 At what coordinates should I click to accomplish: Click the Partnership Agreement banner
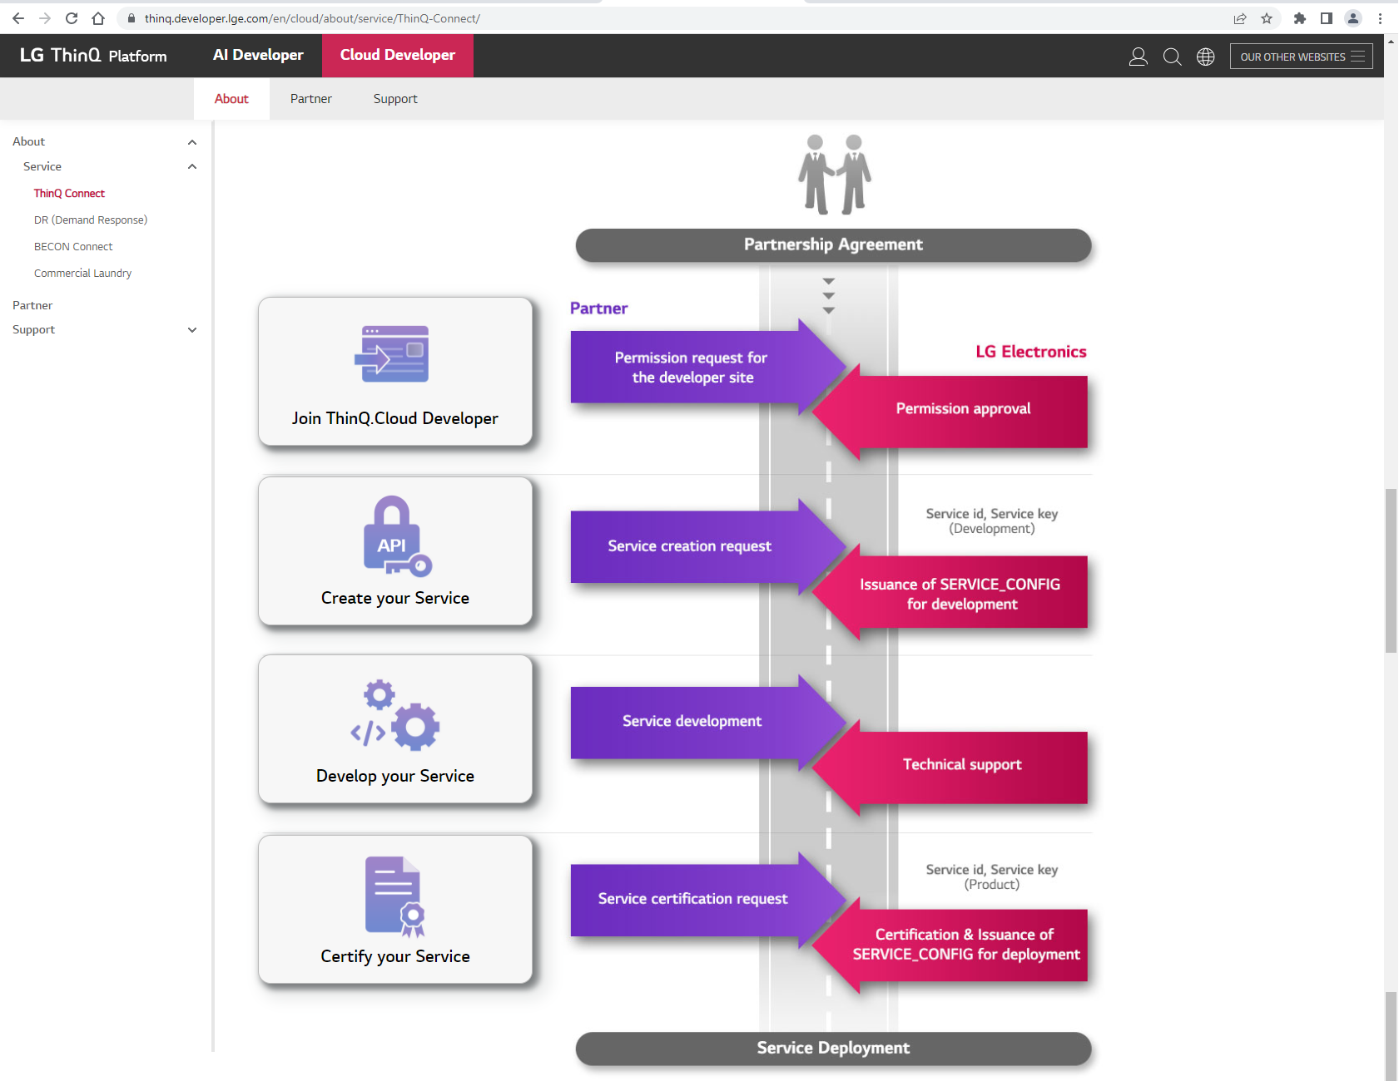[833, 244]
